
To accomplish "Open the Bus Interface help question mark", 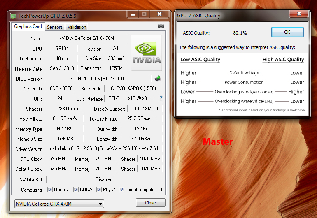I will tap(161, 98).
